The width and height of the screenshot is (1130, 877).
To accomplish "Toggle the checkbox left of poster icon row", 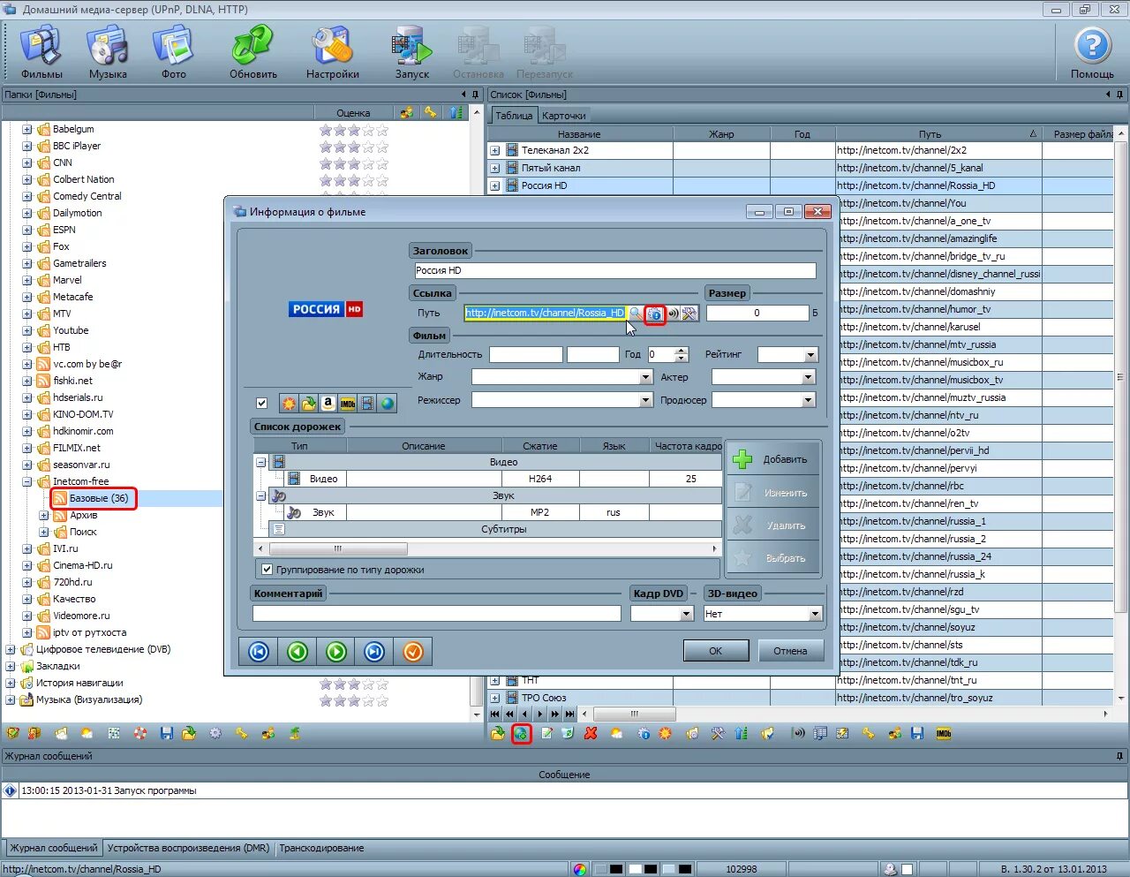I will (261, 404).
